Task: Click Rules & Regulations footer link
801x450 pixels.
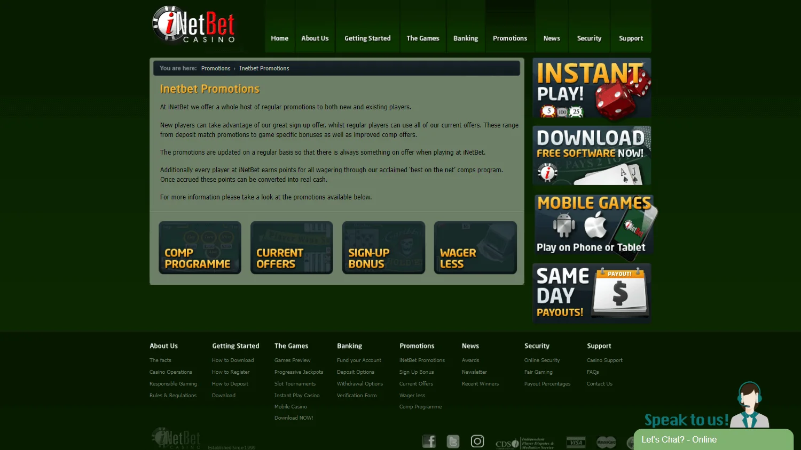Action: point(173,396)
